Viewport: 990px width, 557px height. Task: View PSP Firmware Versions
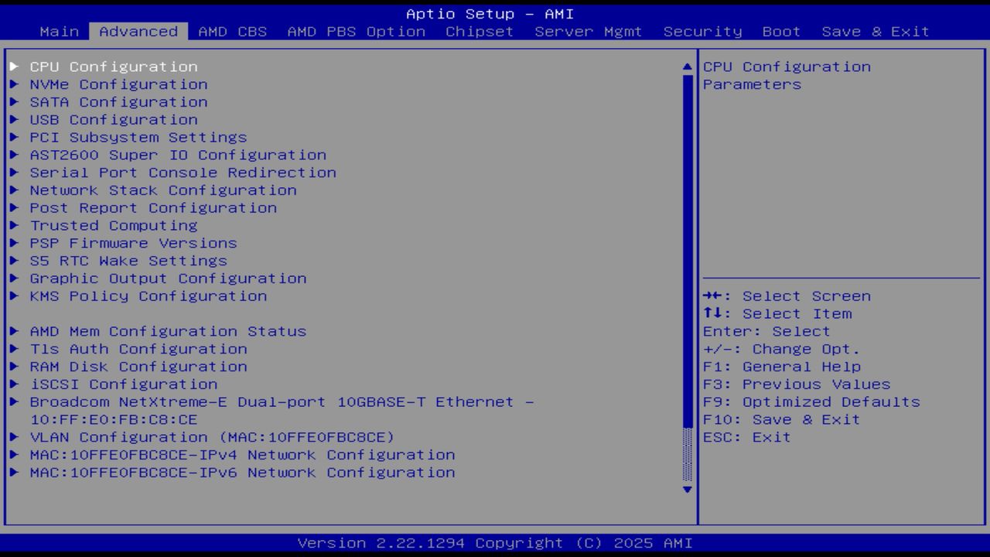pyautogui.click(x=133, y=243)
